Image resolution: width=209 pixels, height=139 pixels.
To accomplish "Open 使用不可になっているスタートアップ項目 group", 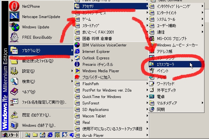I will 111,129.
